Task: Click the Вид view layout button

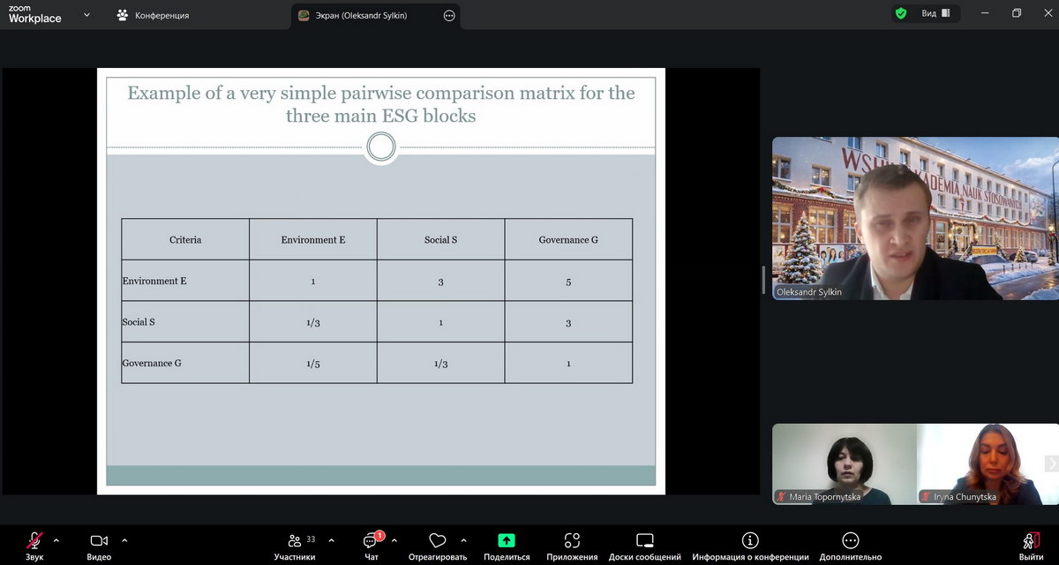Action: pos(935,14)
